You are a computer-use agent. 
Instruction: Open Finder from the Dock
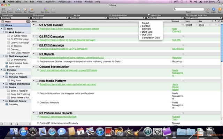point(14,131)
